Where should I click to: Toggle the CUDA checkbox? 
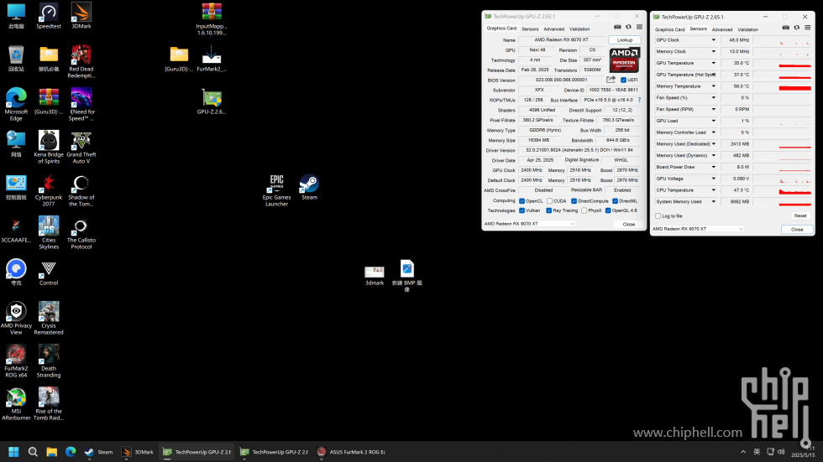(549, 201)
